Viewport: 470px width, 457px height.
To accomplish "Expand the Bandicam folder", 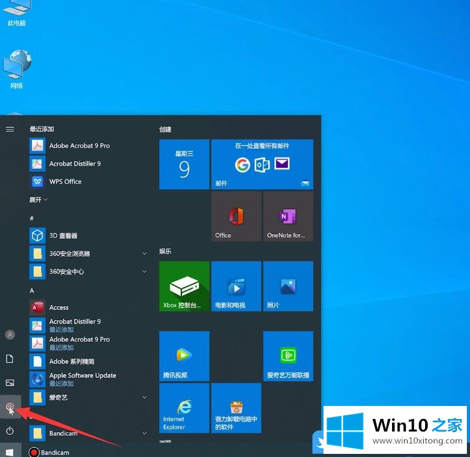I will click(x=88, y=433).
